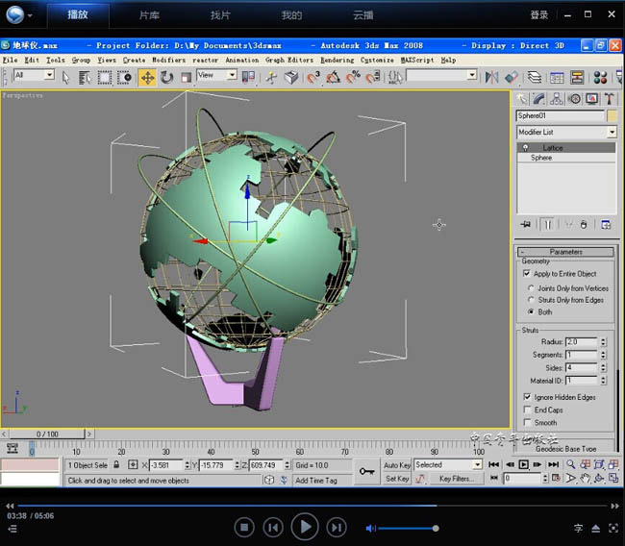Open the Graph Editors menu
This screenshot has height=546, width=625.
tap(289, 60)
